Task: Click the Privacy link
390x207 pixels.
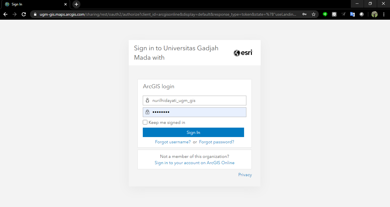Action: pyautogui.click(x=245, y=175)
